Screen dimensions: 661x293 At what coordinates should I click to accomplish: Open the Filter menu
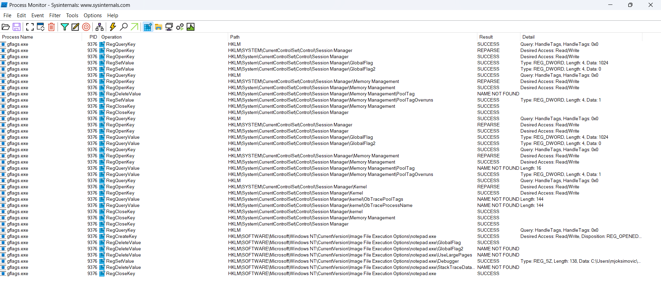(55, 15)
